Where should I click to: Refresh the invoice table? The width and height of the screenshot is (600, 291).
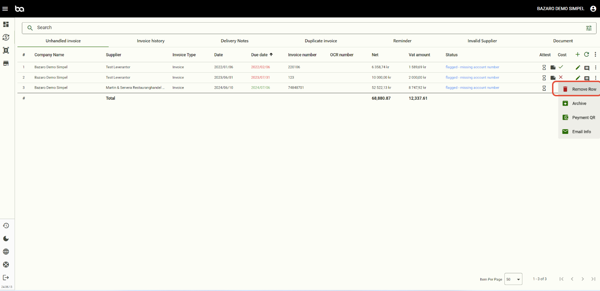(586, 54)
